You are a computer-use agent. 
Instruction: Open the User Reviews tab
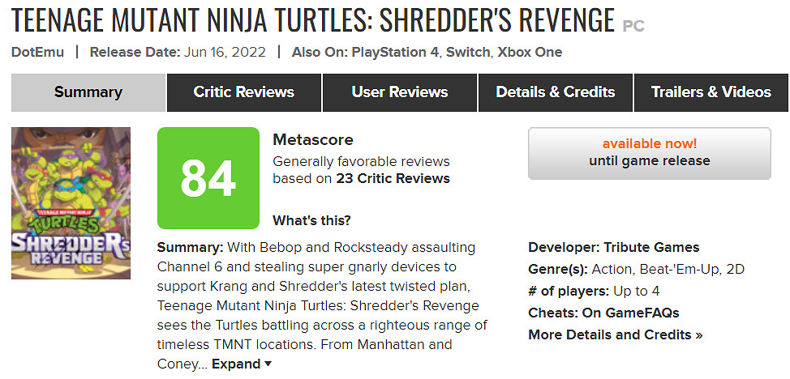tap(399, 92)
